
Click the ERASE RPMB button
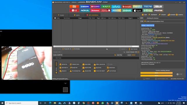point(87,71)
